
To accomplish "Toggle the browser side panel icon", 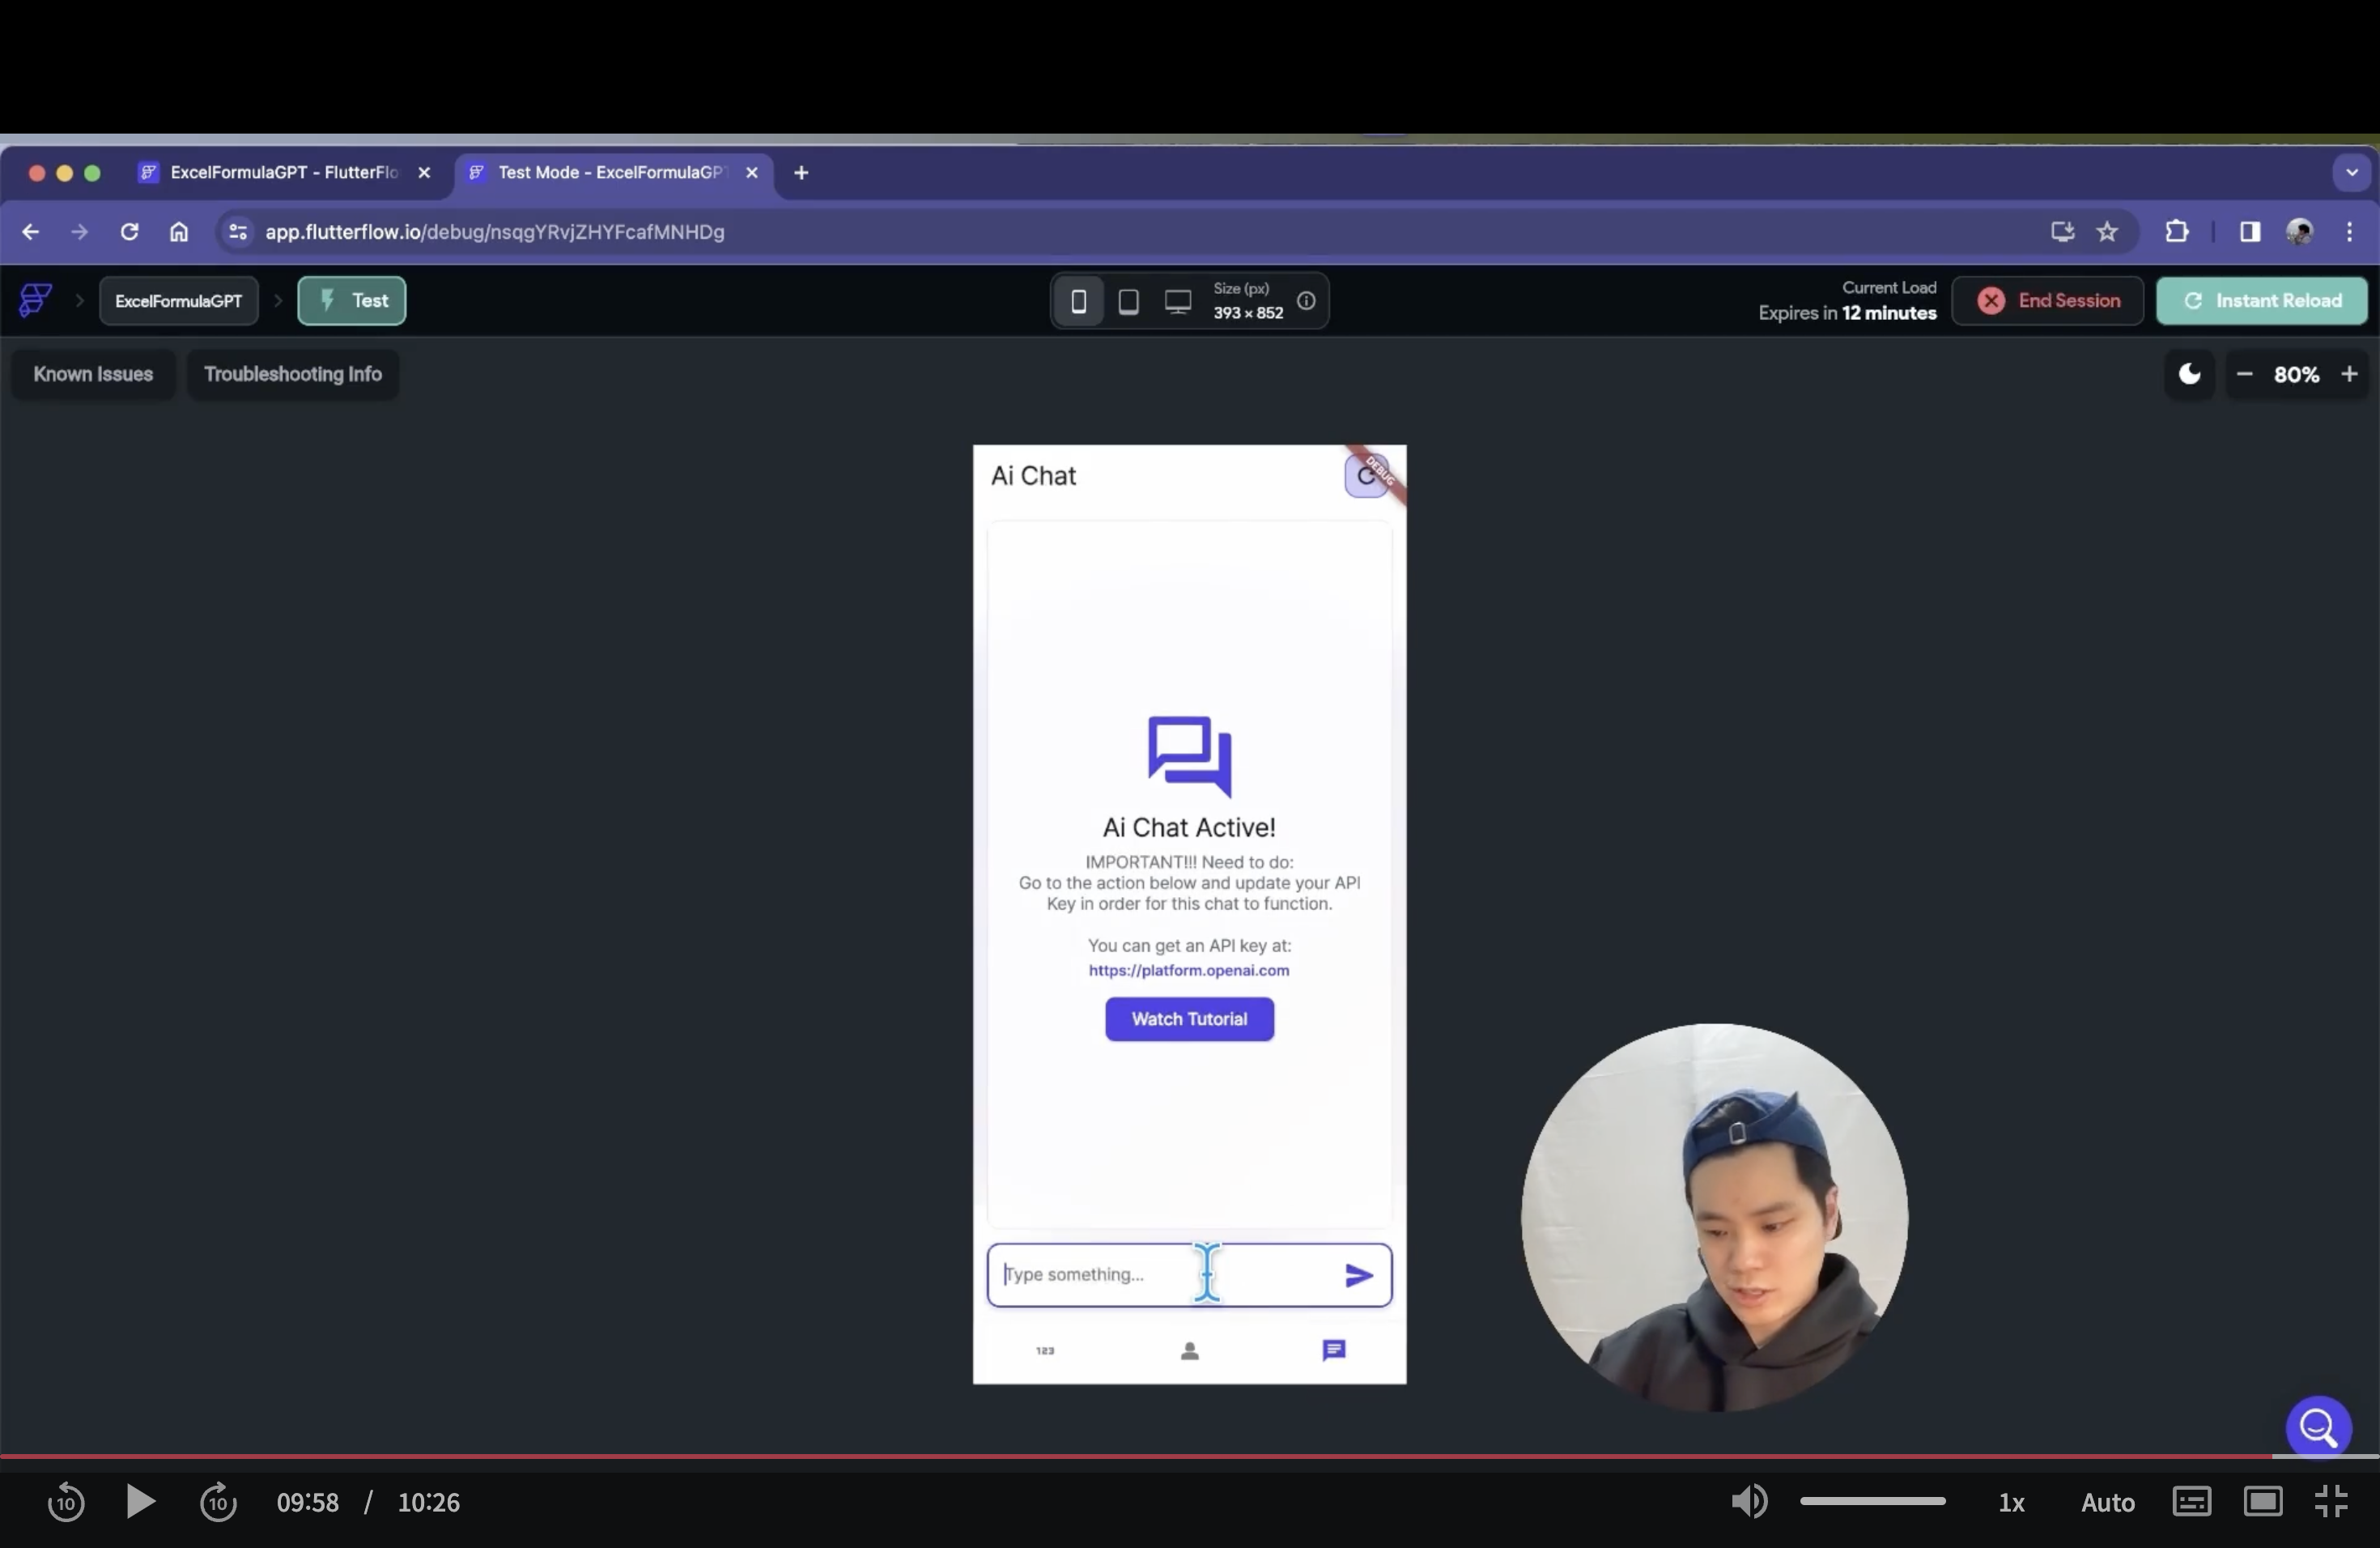I will click(x=2249, y=232).
